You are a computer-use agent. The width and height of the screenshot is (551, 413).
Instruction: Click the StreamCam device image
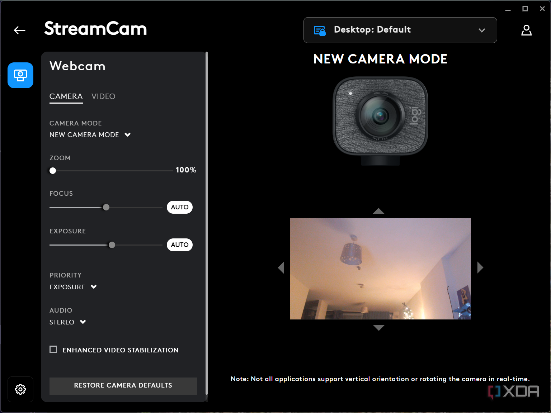tap(380, 121)
